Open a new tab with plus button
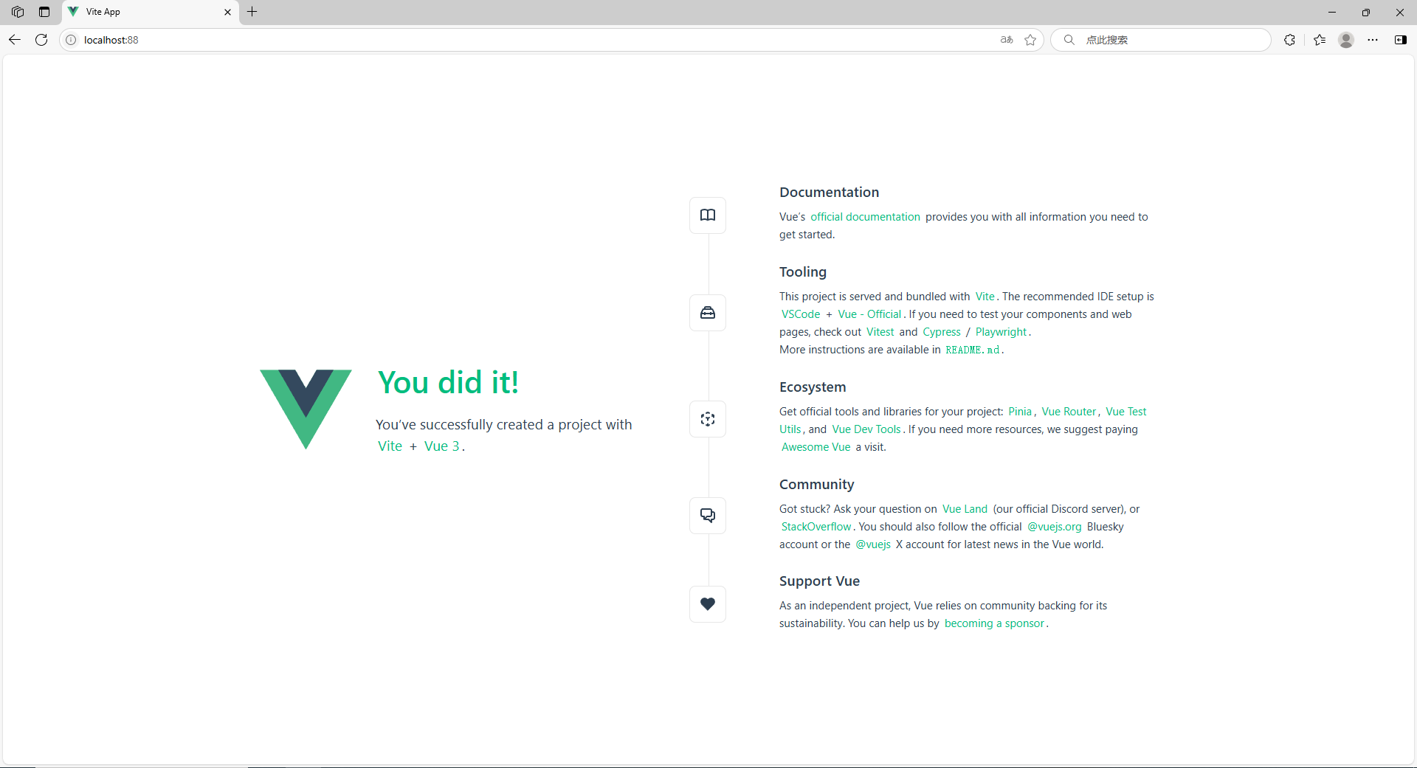Image resolution: width=1417 pixels, height=768 pixels. tap(252, 12)
